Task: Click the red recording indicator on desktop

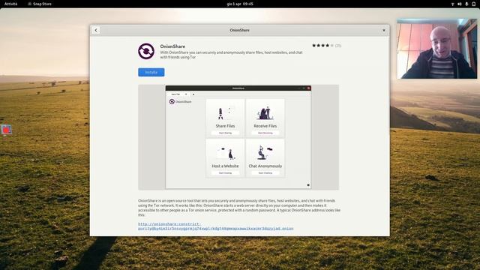Action: pyautogui.click(x=6, y=130)
